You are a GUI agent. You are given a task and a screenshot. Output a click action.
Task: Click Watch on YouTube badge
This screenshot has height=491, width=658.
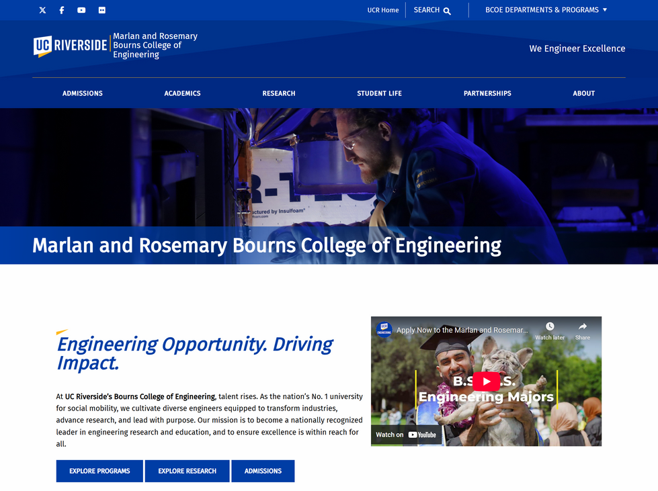tap(406, 435)
